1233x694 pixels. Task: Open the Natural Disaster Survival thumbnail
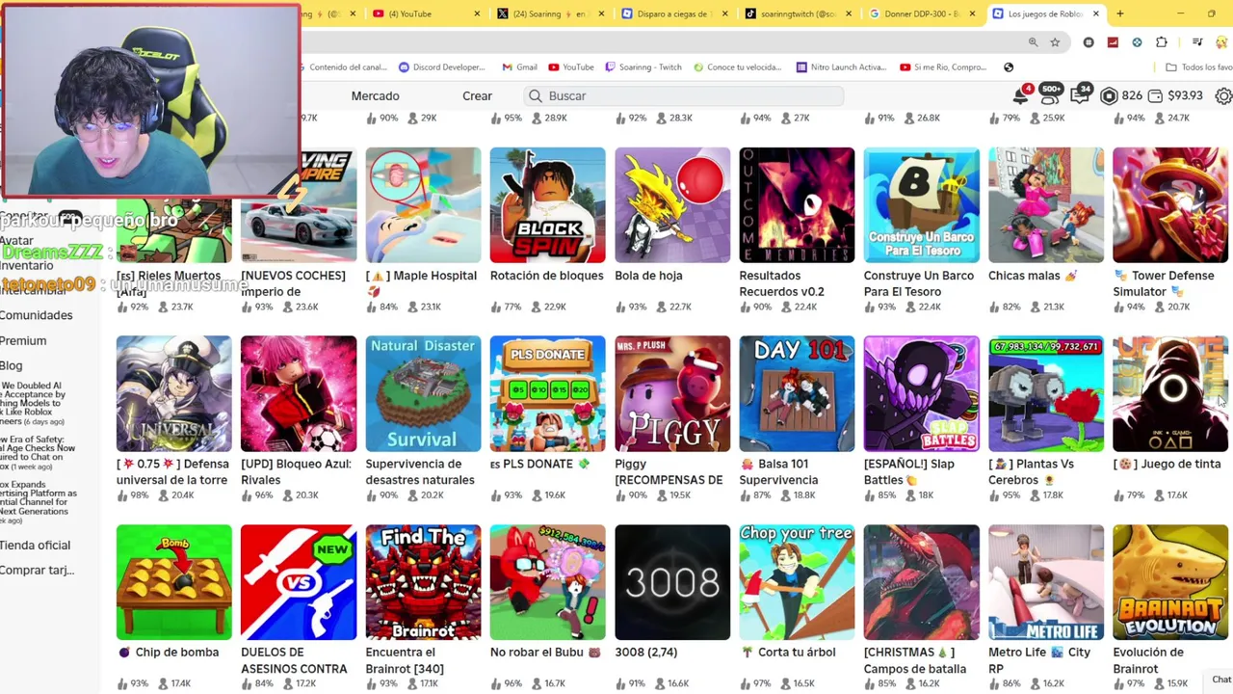(x=423, y=393)
